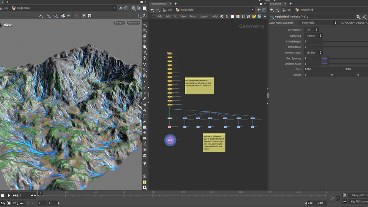The height and width of the screenshot is (207, 368).
Task: Click the back arrow in network editor
Action: (x=152, y=10)
